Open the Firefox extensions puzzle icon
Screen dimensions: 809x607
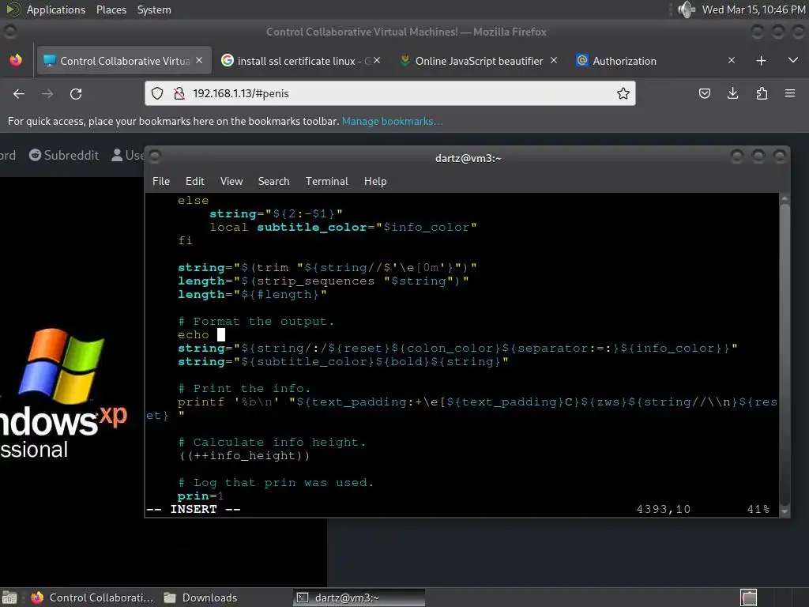[762, 93]
